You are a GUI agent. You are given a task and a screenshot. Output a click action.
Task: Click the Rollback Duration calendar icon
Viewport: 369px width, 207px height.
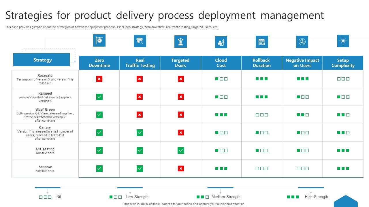[262, 42]
